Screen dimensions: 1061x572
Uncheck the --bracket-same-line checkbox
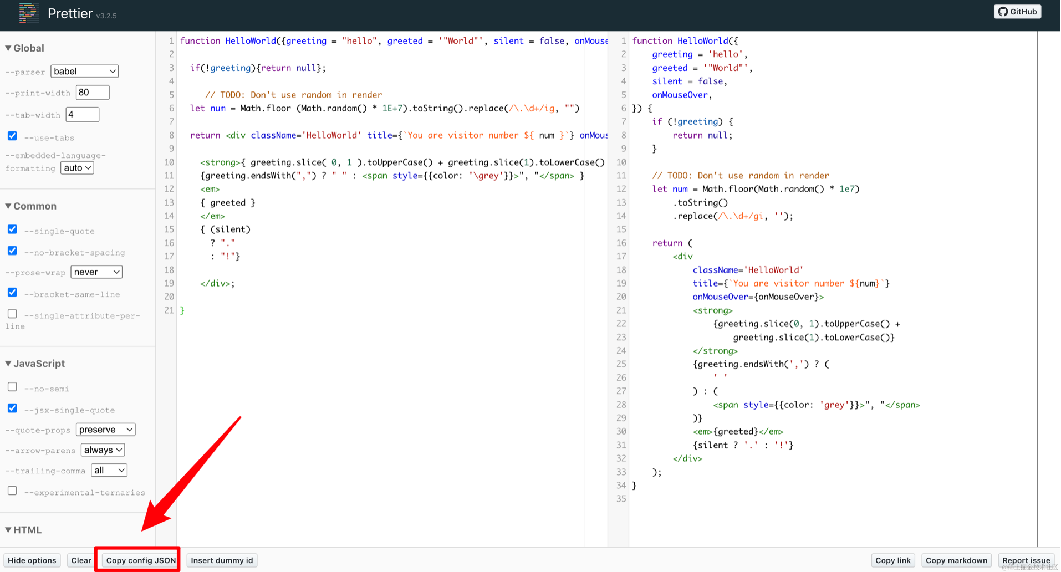(12, 293)
